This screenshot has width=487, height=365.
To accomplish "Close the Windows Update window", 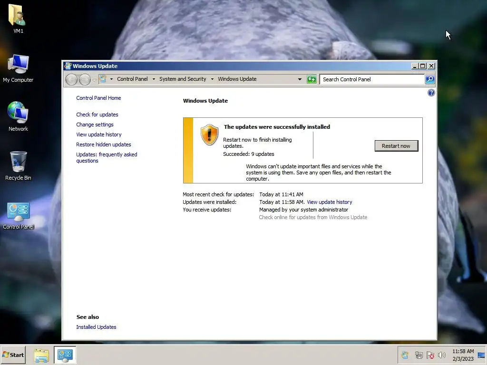I will [431, 66].
